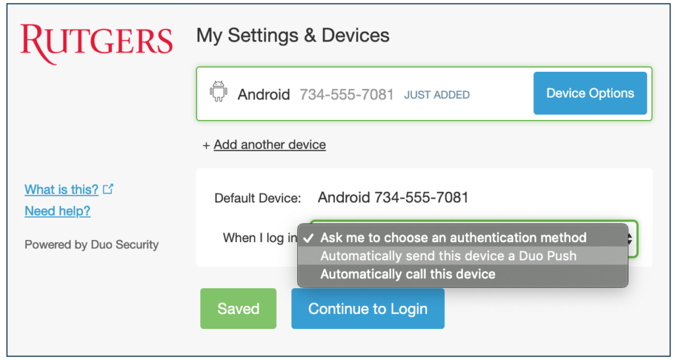Open Device Options for the Android phone

pyautogui.click(x=590, y=94)
